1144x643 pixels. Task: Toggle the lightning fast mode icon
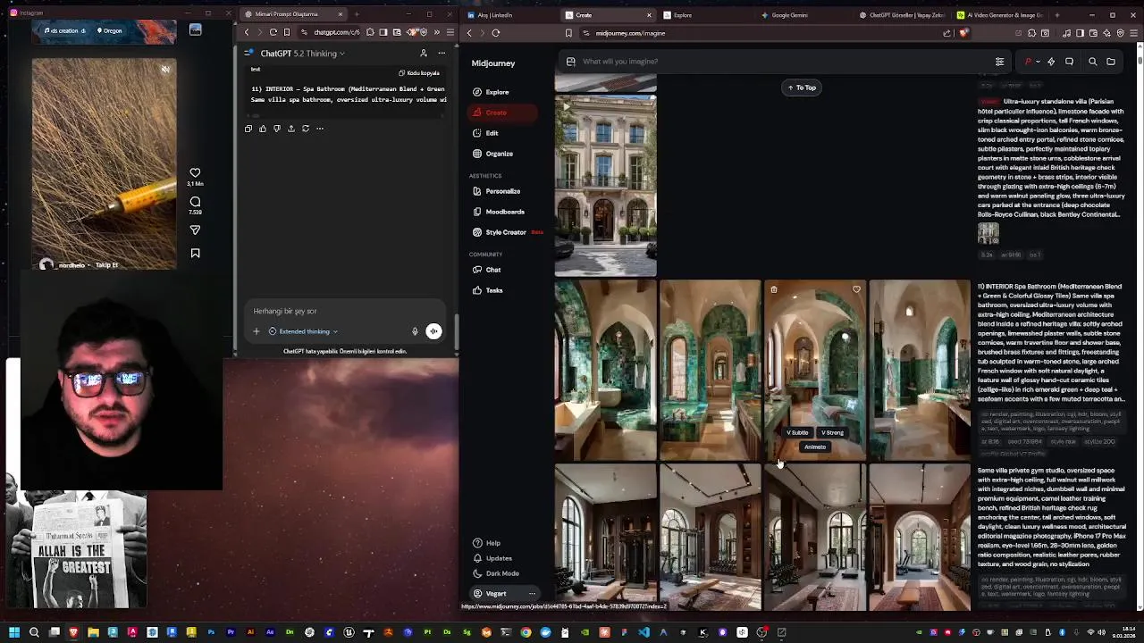pyautogui.click(x=1051, y=62)
